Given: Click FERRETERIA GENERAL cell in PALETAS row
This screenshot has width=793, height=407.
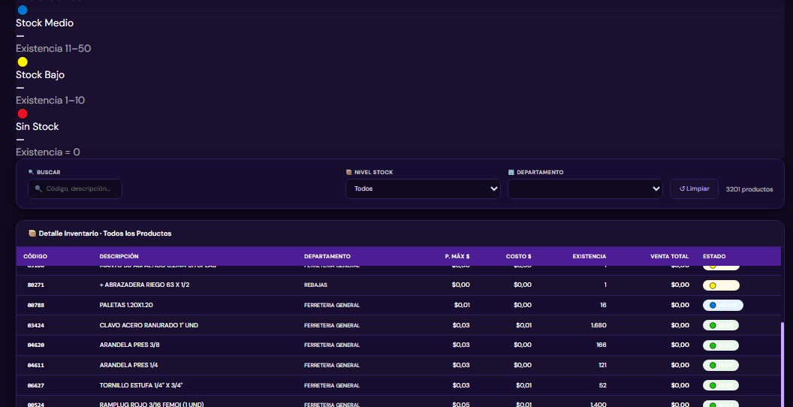Looking at the screenshot, I should 332,306.
